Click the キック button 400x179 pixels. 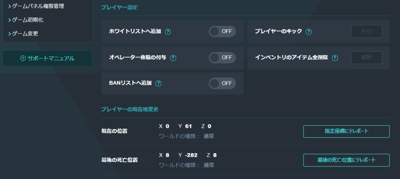366,31
